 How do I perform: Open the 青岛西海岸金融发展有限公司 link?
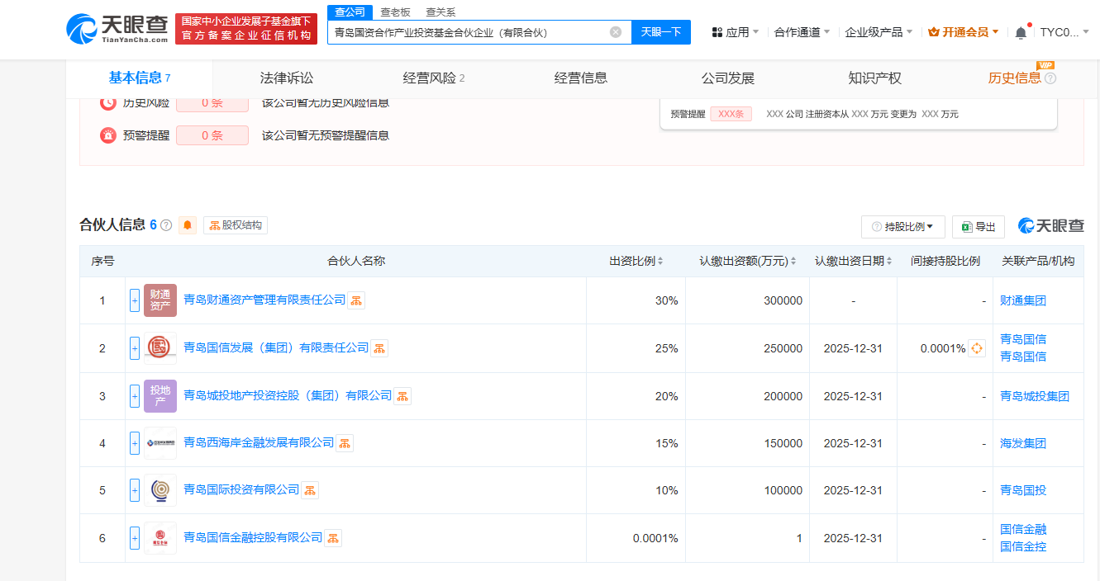259,442
